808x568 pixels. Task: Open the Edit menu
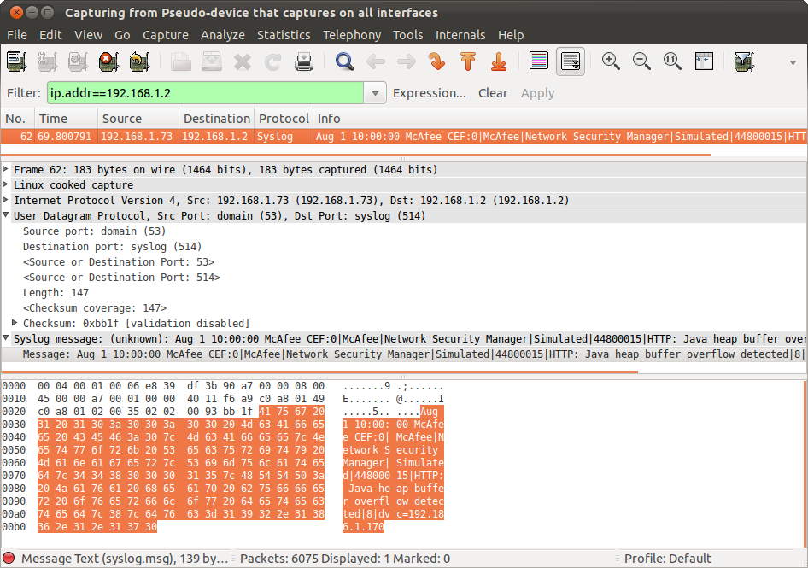pyautogui.click(x=50, y=35)
